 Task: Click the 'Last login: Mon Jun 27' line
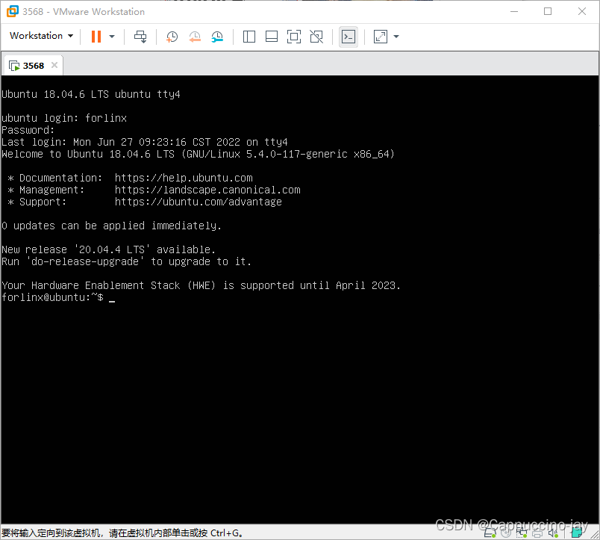145,142
